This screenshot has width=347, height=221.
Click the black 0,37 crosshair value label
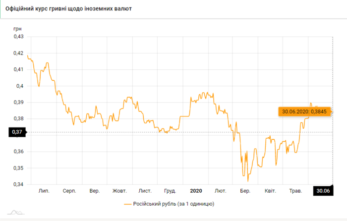16,132
